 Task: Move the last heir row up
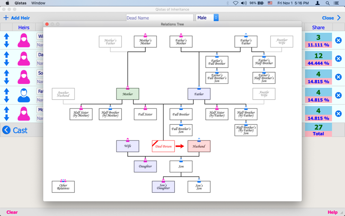pos(6,110)
